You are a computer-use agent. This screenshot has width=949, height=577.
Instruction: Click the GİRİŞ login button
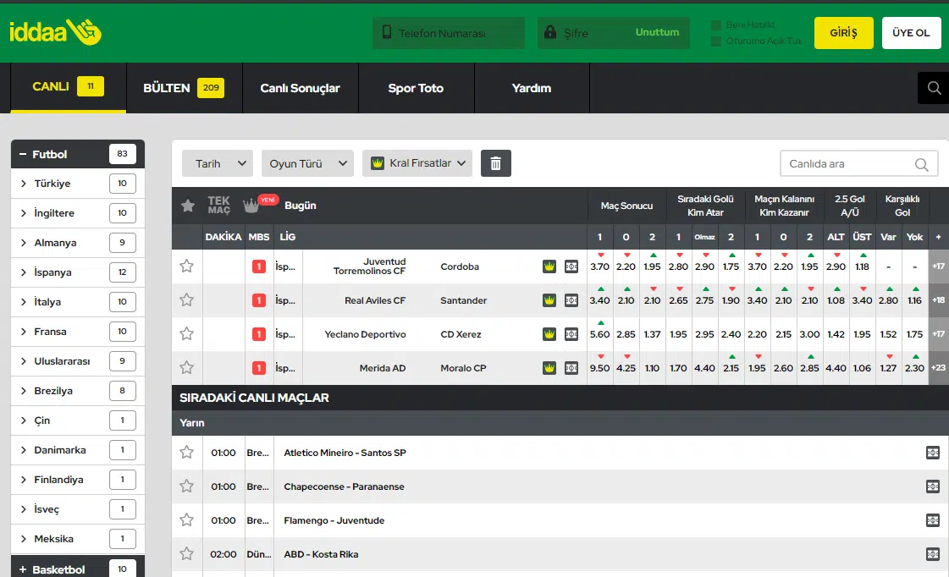click(844, 33)
